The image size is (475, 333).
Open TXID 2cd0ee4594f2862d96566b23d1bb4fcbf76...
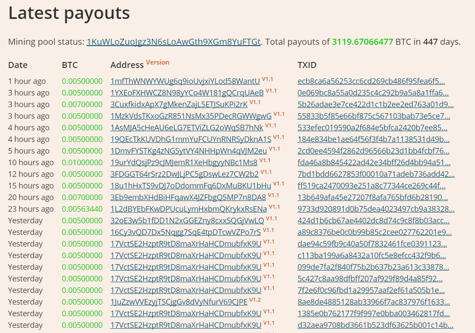click(373, 151)
